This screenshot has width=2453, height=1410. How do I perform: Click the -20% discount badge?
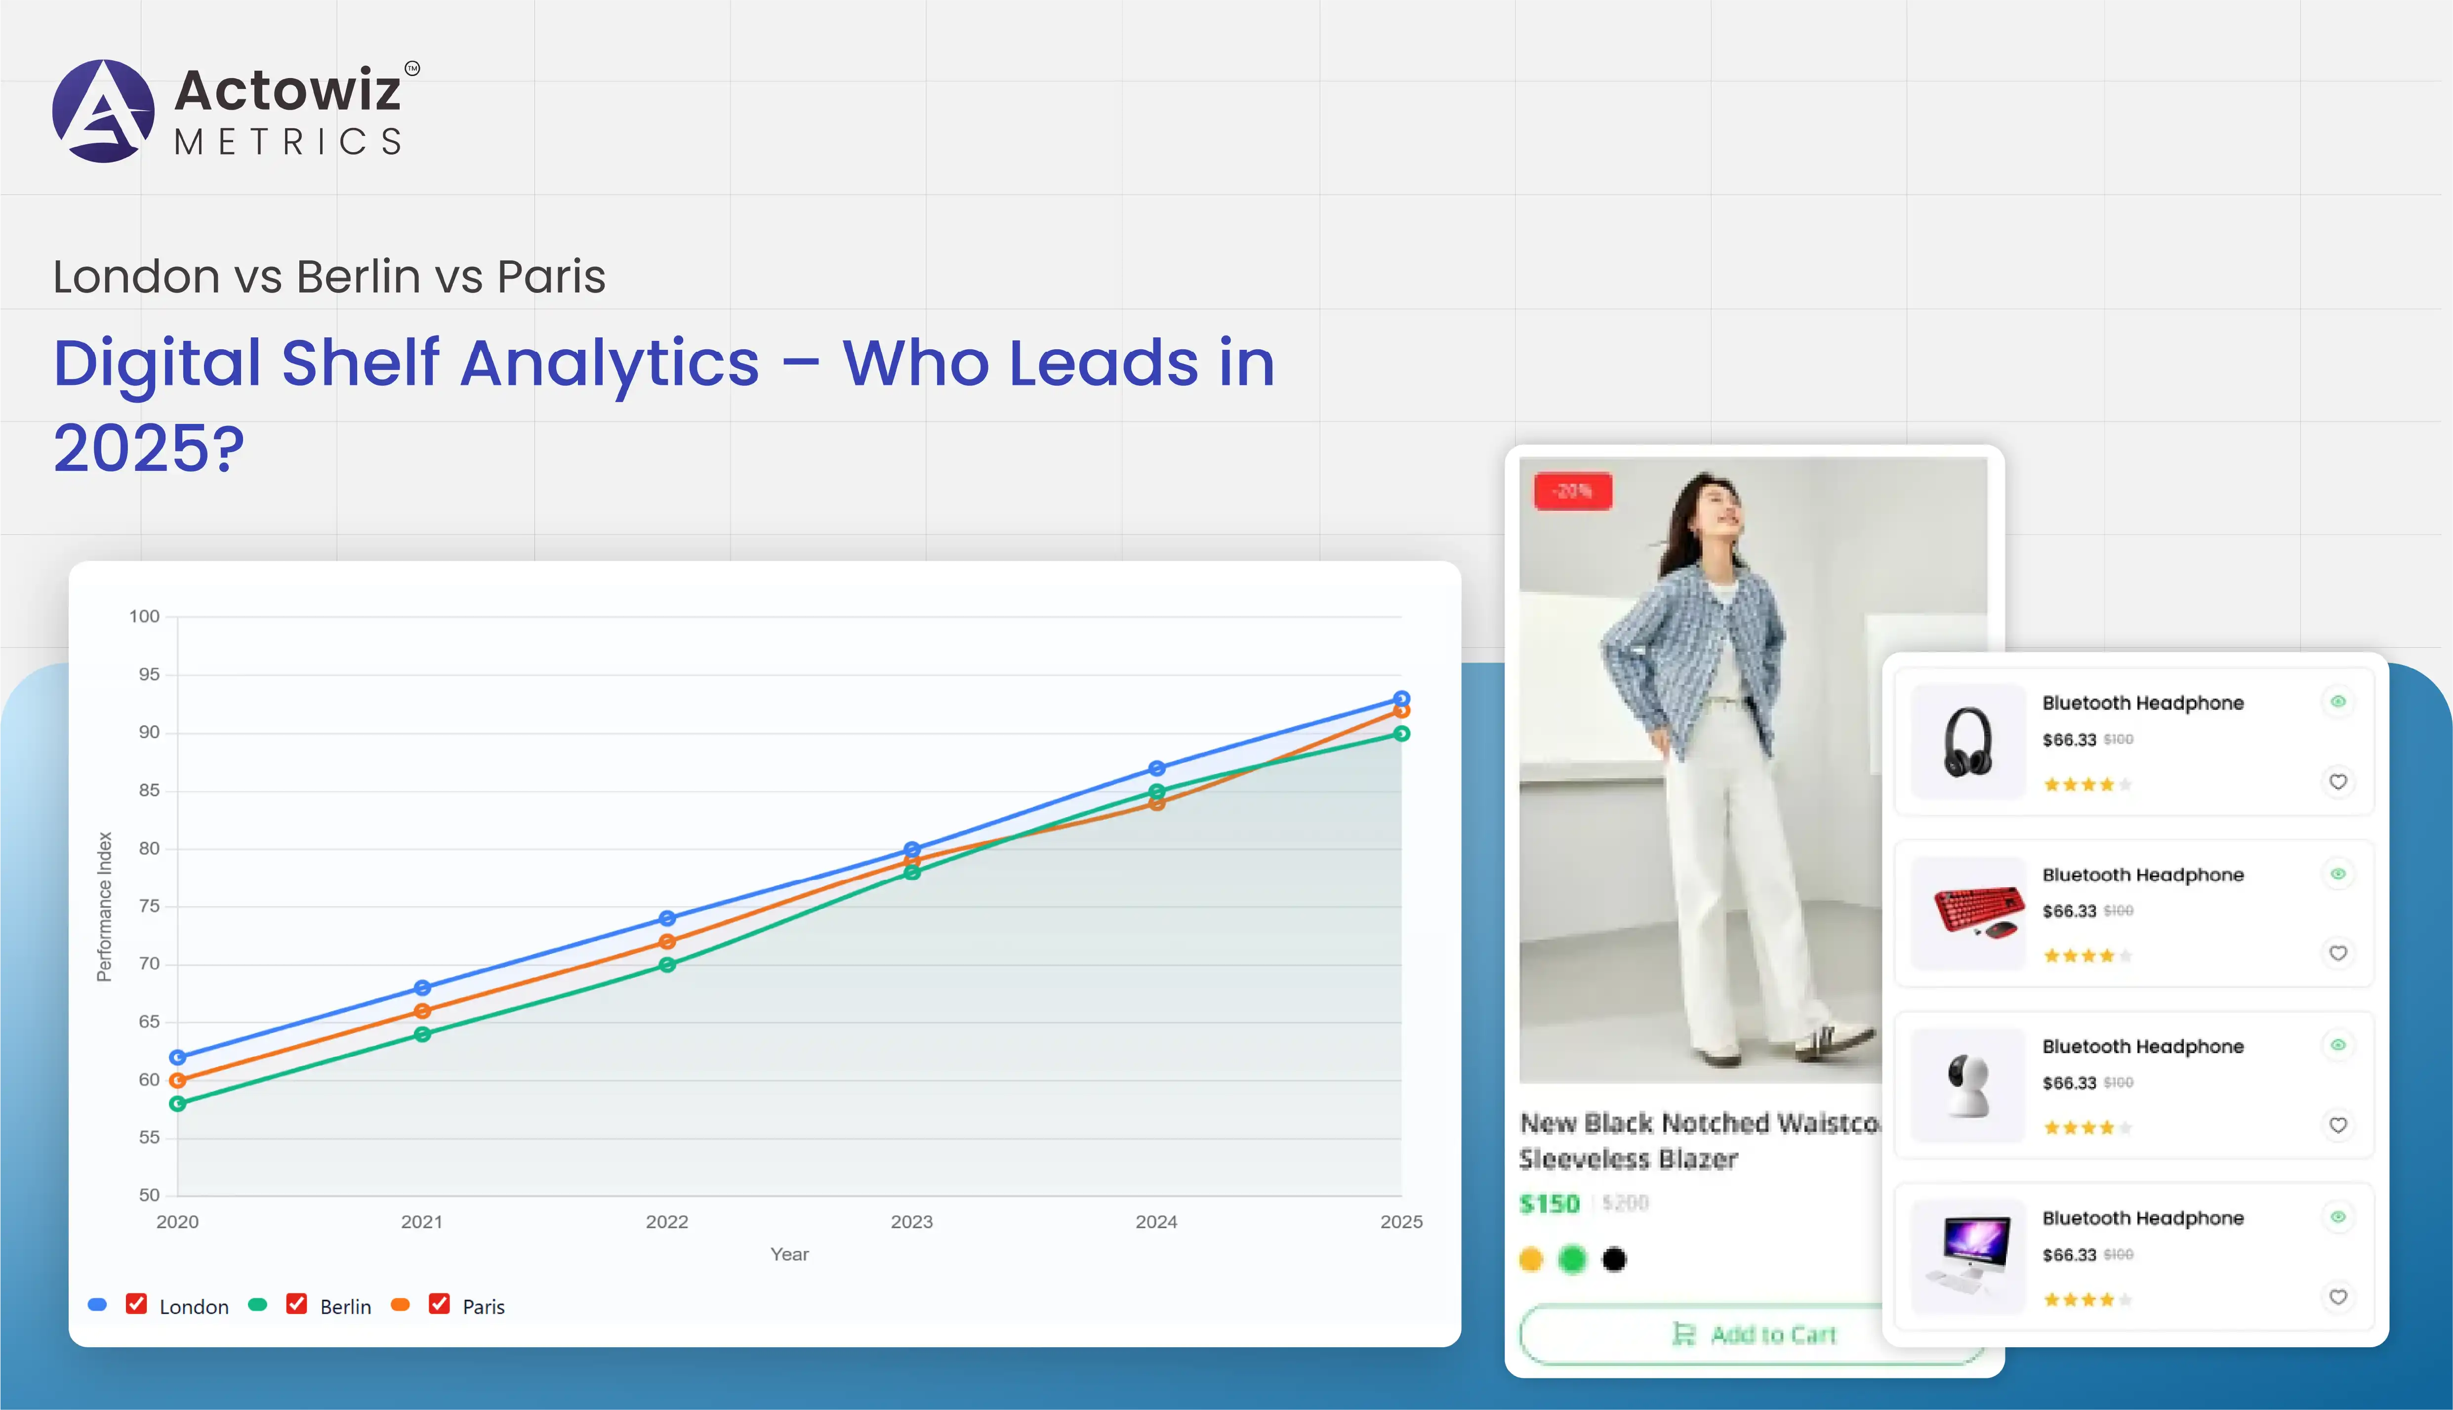(x=1572, y=491)
